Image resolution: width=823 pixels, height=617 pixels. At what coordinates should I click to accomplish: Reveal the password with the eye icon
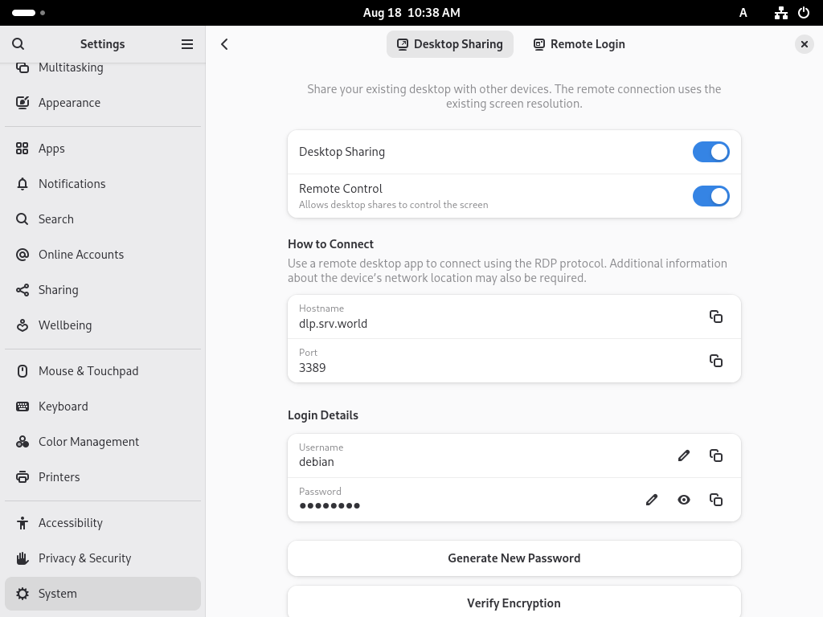pos(684,500)
